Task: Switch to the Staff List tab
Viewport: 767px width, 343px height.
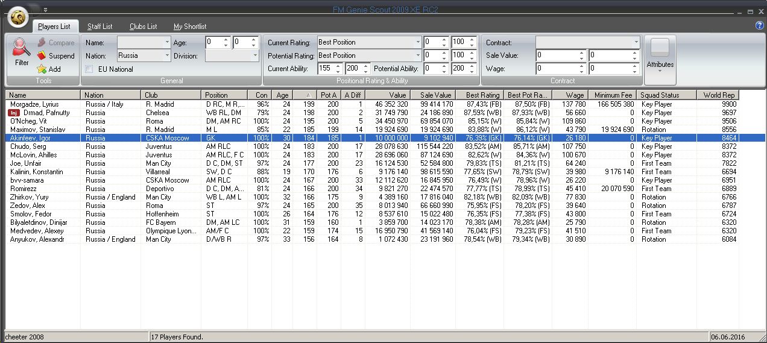Action: 99,27
